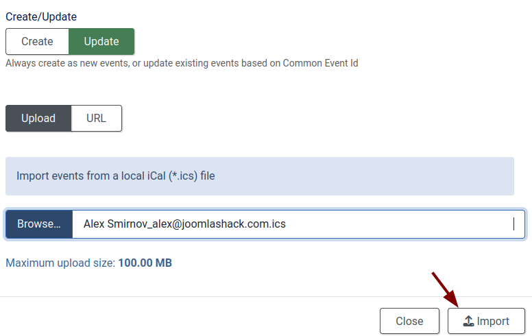
Task: Switch to the Upload tab
Action: (38, 118)
